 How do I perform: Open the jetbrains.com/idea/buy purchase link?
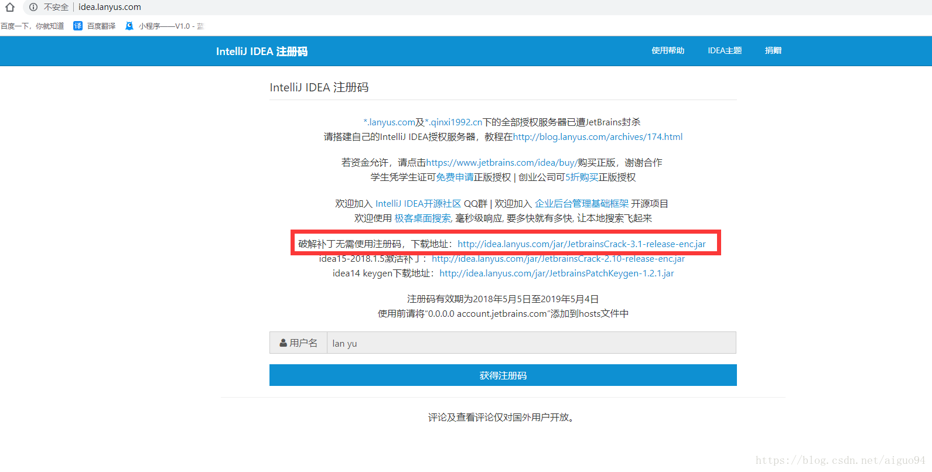click(502, 162)
